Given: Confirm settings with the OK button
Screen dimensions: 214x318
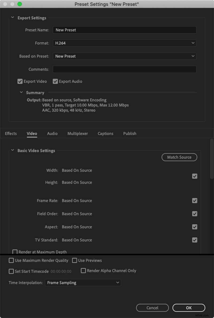Looking at the screenshot, I should click(189, 308).
